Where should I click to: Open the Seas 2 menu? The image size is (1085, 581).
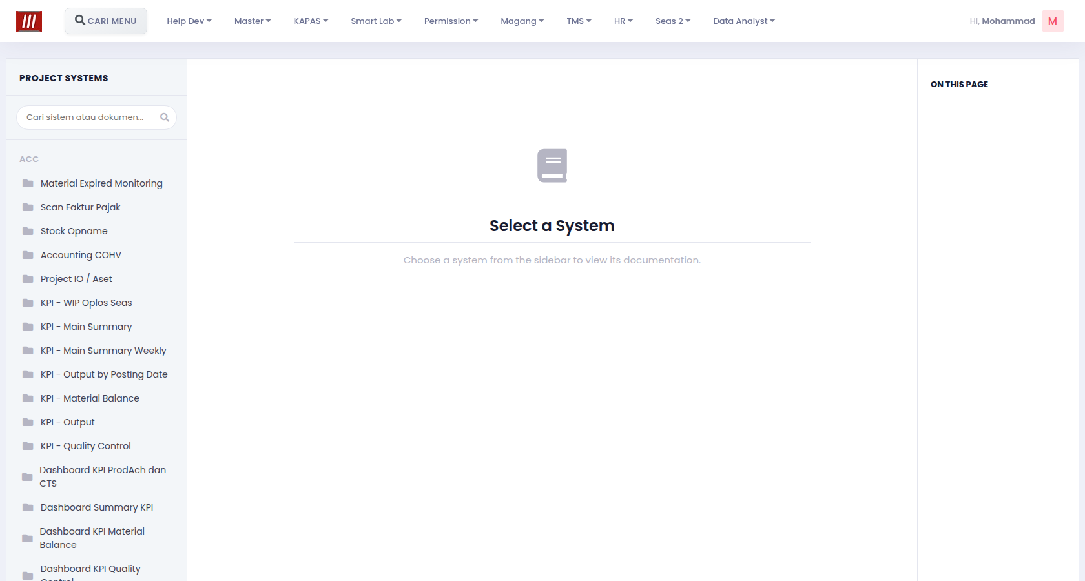[673, 21]
